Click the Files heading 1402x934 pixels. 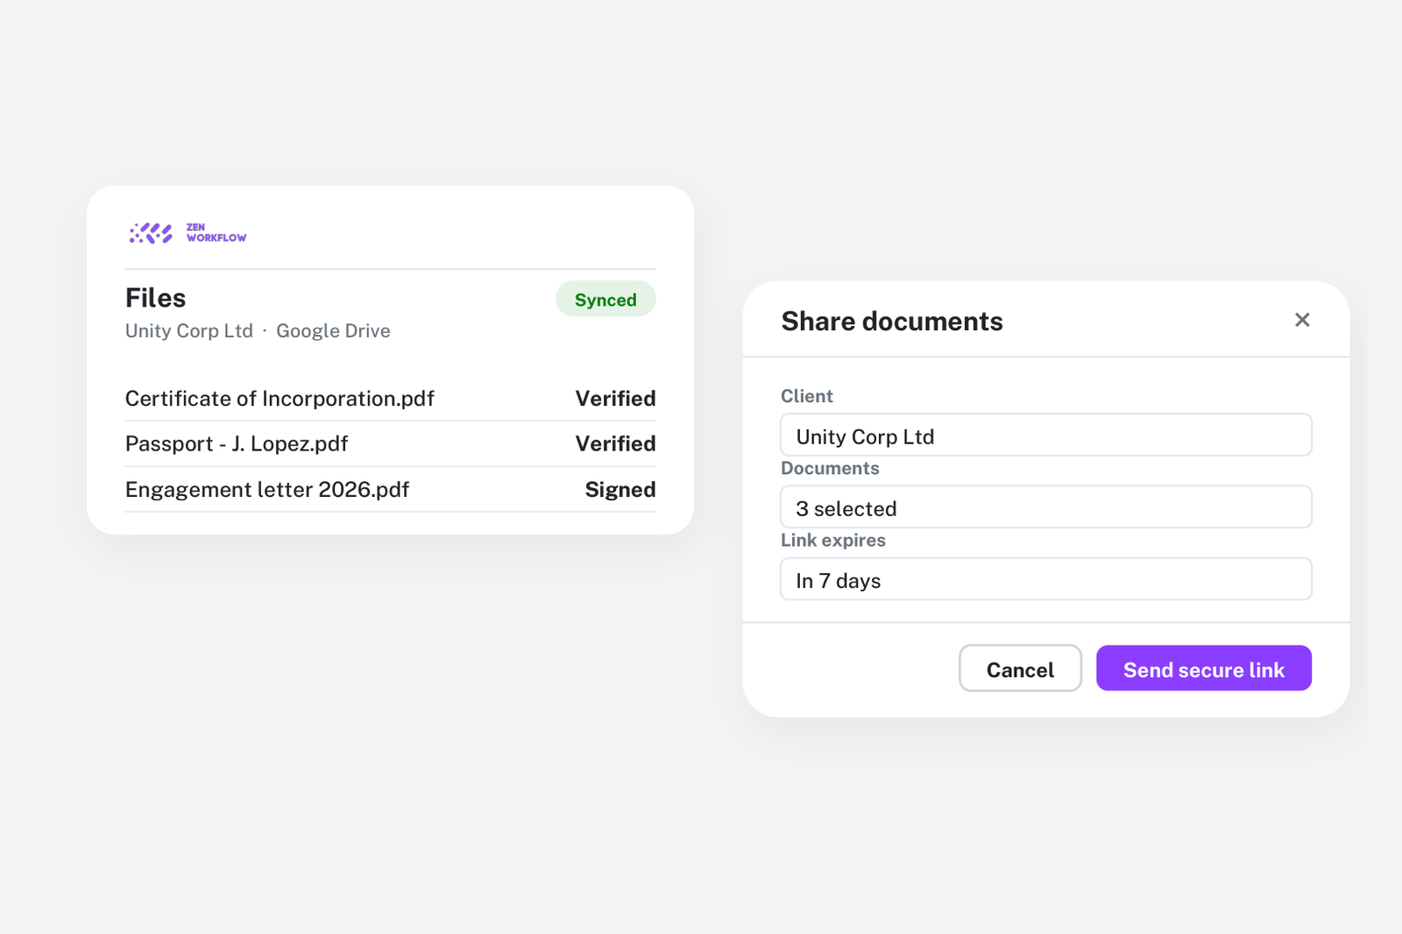tap(155, 298)
